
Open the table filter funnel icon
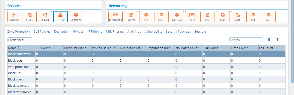click(x=277, y=39)
